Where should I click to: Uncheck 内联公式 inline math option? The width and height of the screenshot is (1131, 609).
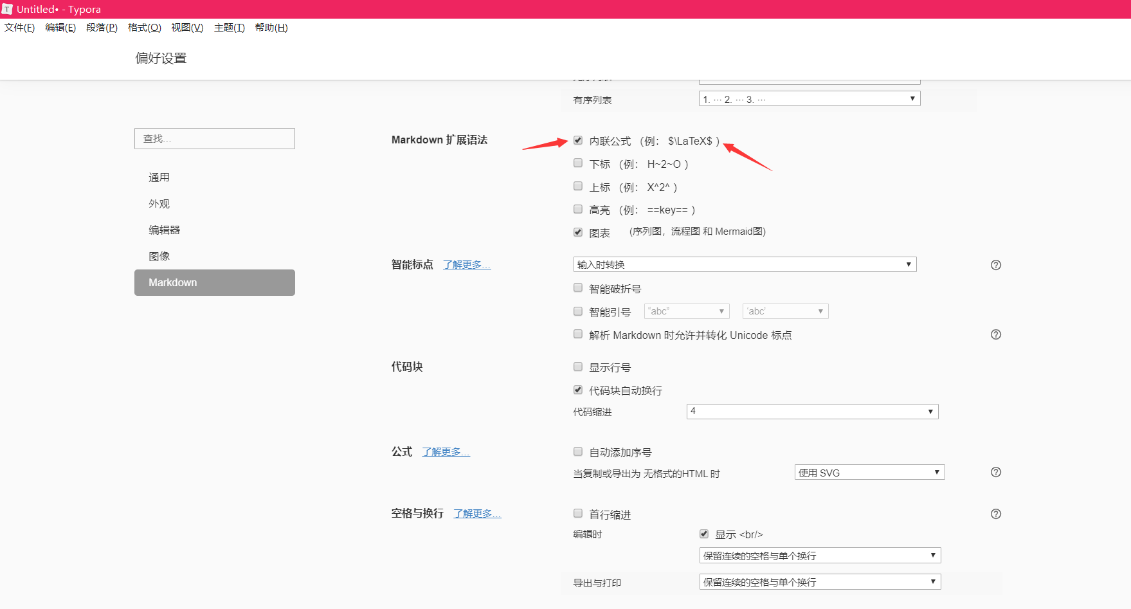click(x=577, y=140)
